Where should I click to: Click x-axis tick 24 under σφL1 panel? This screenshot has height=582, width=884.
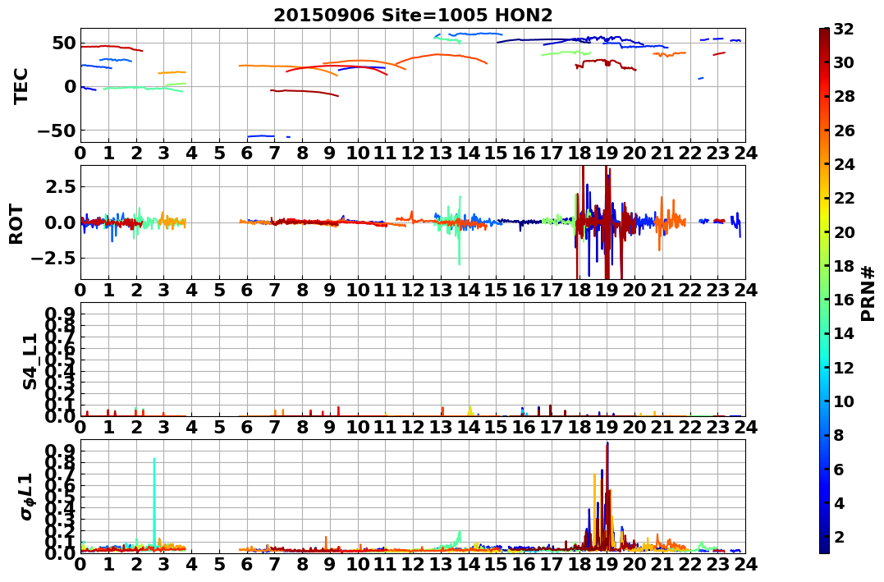(745, 564)
